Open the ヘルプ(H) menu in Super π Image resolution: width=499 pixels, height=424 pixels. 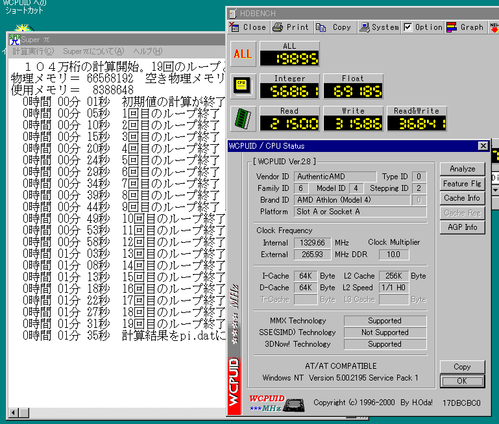148,51
